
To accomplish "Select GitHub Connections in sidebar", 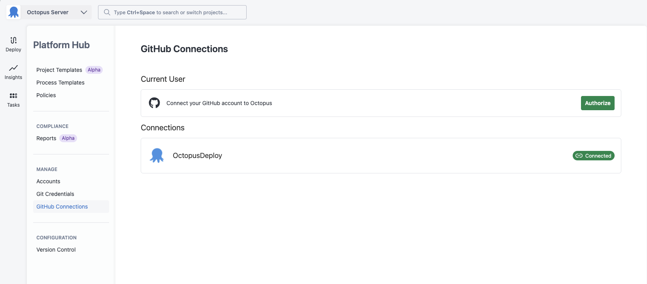I will [71, 207].
